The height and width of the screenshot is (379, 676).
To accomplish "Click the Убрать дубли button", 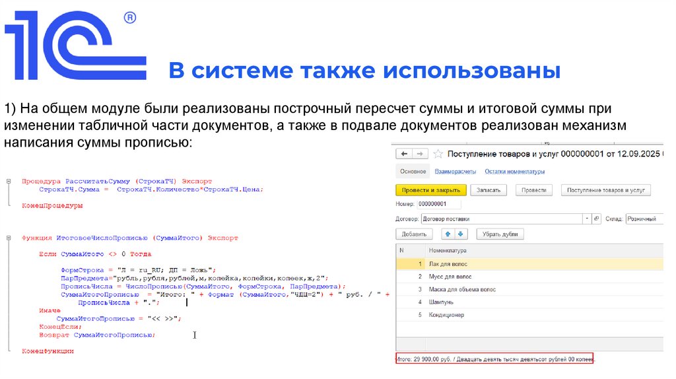I will (500, 234).
